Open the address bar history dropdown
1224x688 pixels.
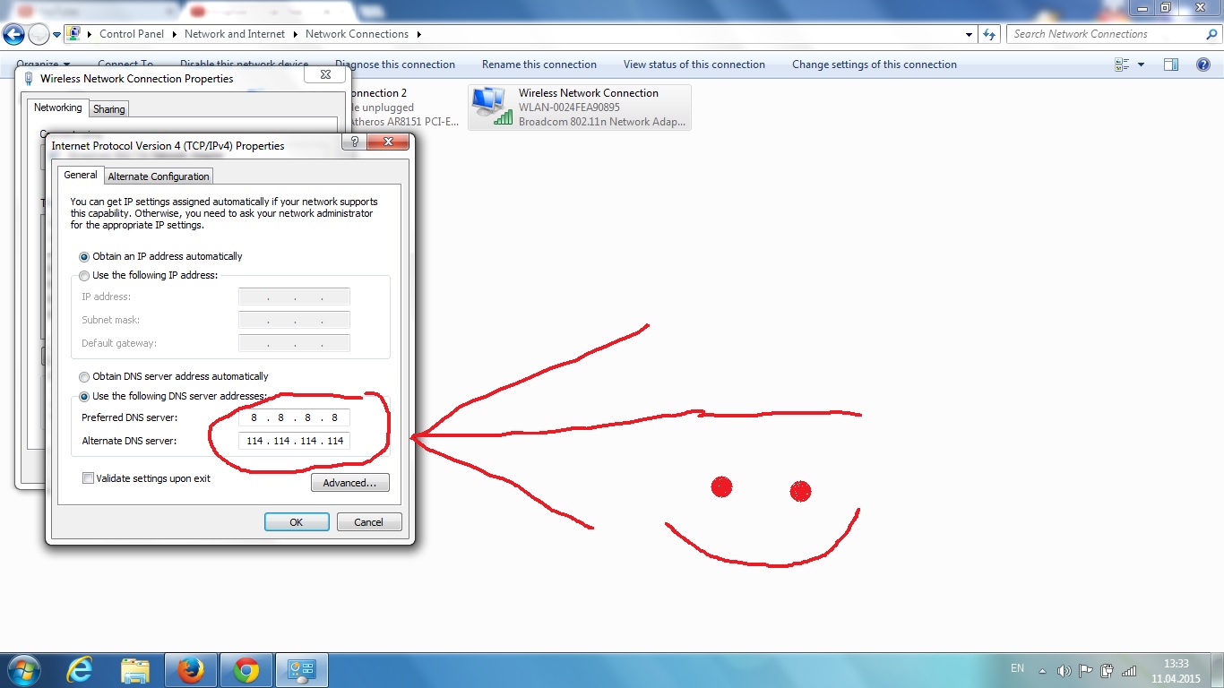pyautogui.click(x=970, y=34)
